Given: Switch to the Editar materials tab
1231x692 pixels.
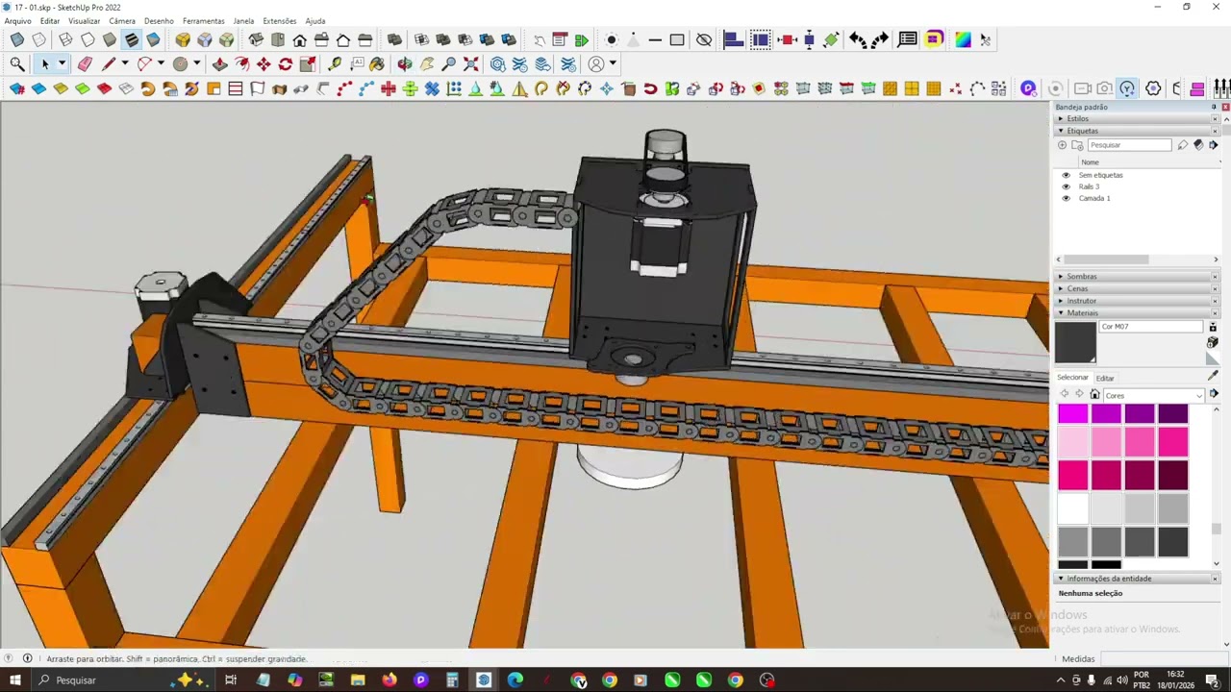Looking at the screenshot, I should (1105, 379).
